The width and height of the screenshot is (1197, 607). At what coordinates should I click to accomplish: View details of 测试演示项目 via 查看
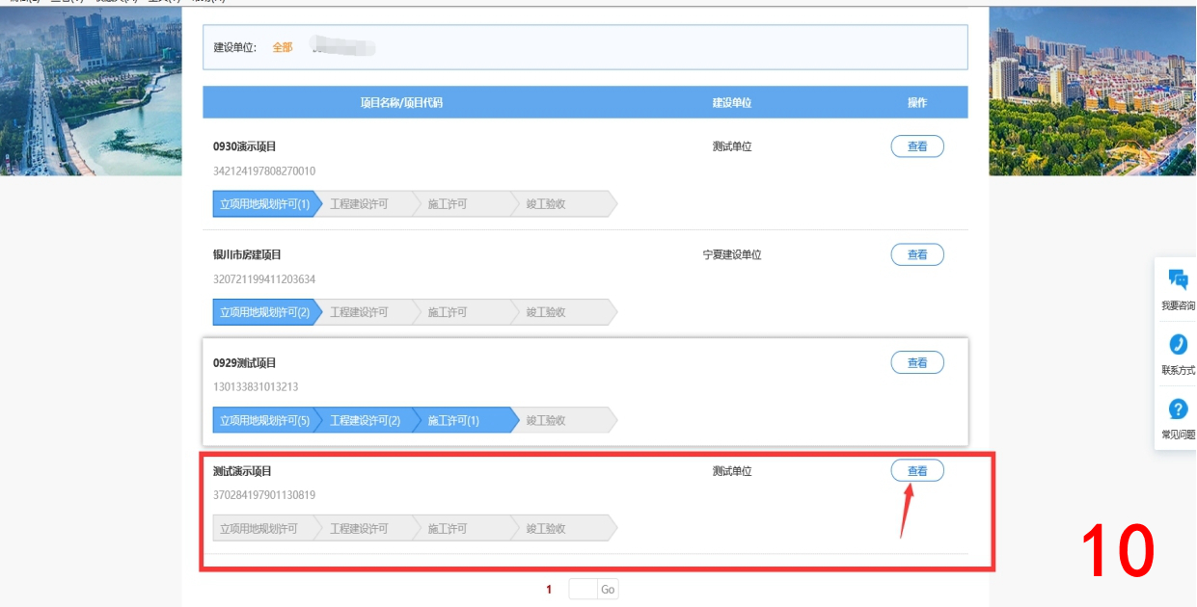pyautogui.click(x=916, y=471)
